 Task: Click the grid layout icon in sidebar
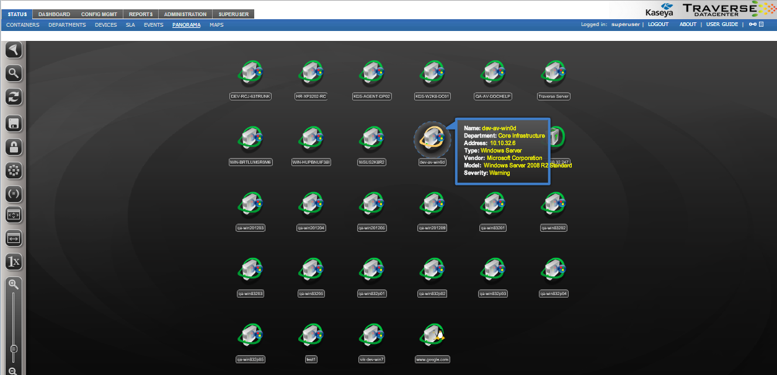click(14, 170)
